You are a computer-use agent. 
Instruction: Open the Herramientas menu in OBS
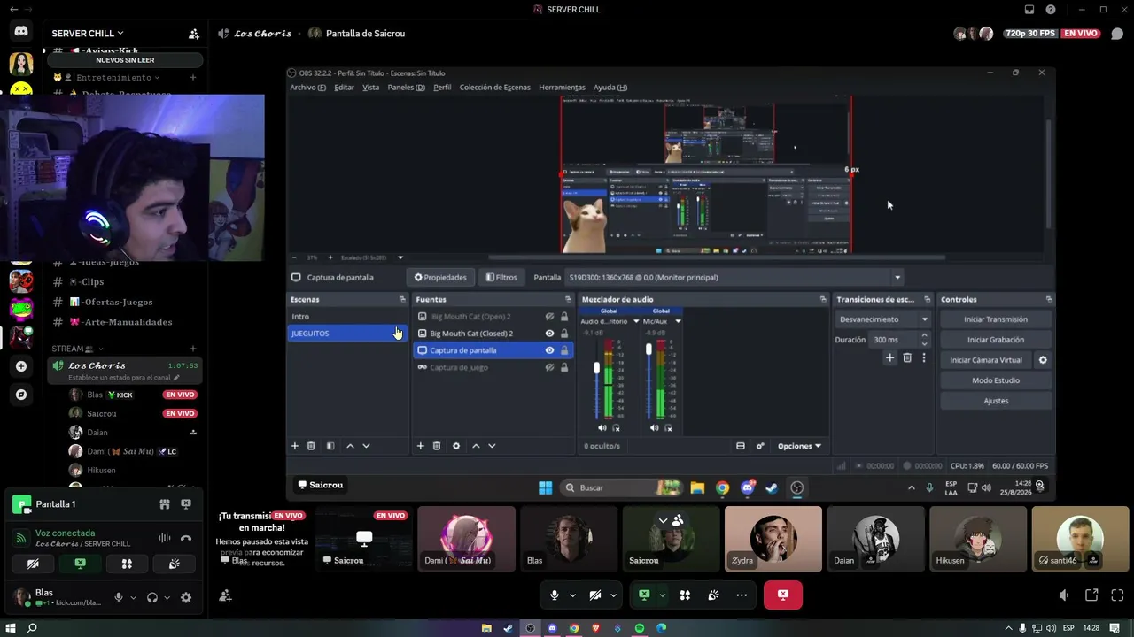(x=562, y=88)
